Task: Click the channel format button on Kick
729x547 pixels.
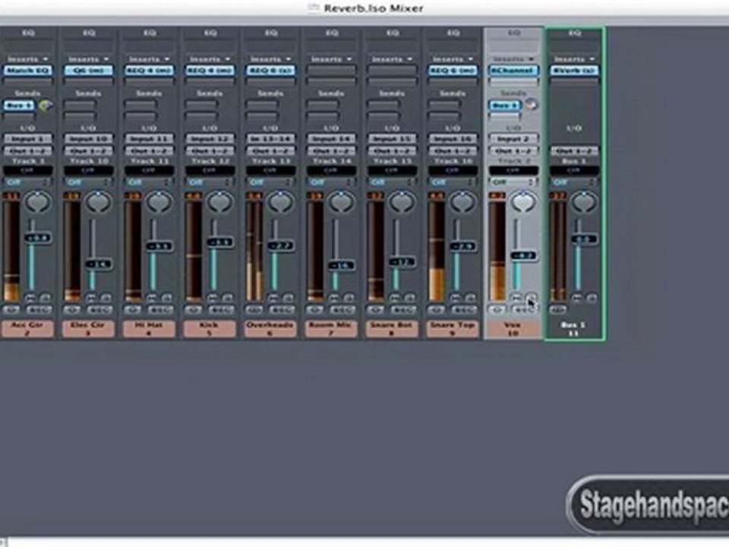Action: click(x=194, y=309)
